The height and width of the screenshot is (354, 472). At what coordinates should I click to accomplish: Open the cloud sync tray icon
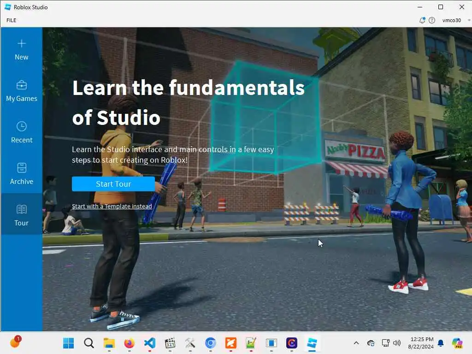click(371, 343)
